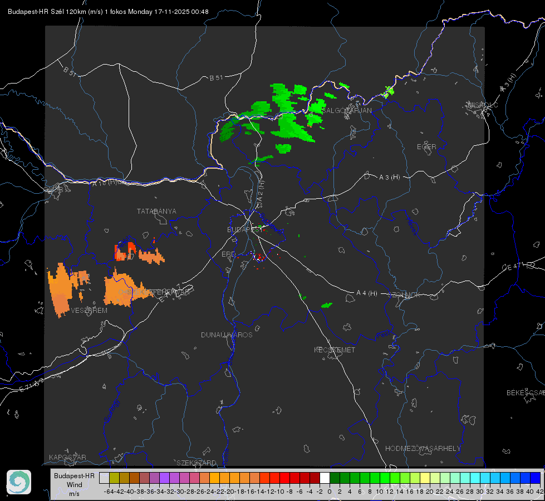Click the BUDAPEST city label
The height and width of the screenshot is (501, 545).
click(245, 229)
